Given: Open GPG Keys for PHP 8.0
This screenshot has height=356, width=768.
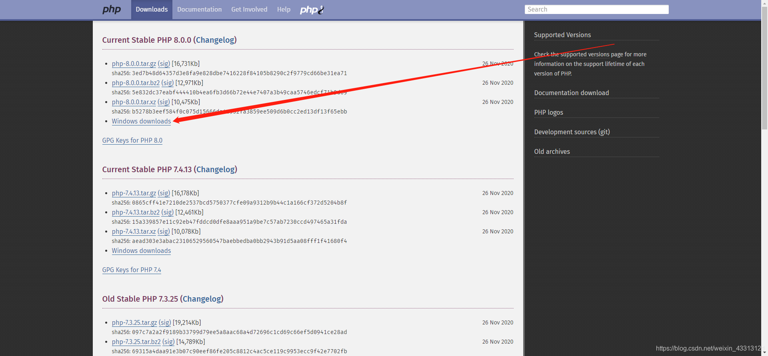Looking at the screenshot, I should pos(132,140).
